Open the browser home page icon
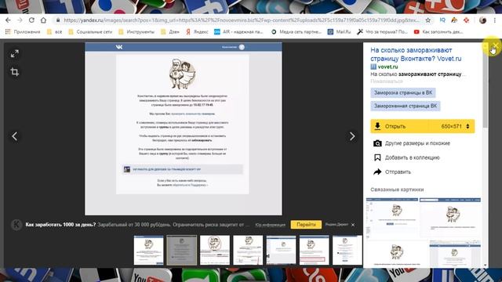This screenshot has height=282, width=502. click(43, 20)
